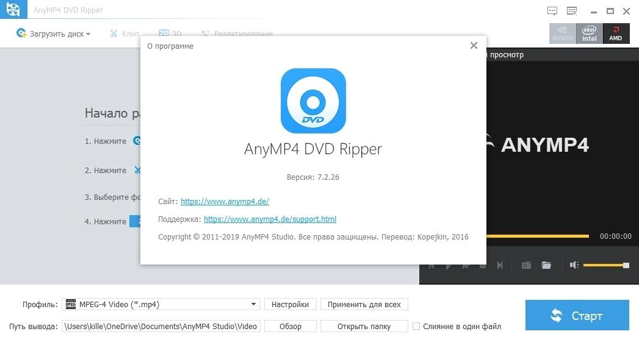Click the AnyMP4 DVD Ripper disc logo
The height and width of the screenshot is (348, 639).
point(313,101)
